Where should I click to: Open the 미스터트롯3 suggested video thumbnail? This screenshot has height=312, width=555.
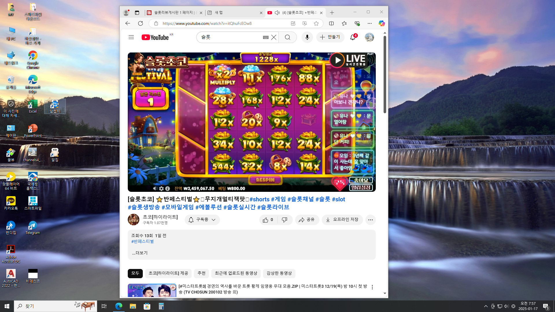[152, 290]
